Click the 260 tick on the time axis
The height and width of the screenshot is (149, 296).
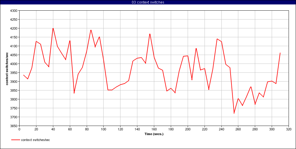coord(238,129)
